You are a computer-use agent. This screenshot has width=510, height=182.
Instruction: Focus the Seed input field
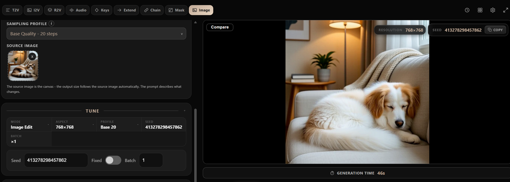pos(56,160)
